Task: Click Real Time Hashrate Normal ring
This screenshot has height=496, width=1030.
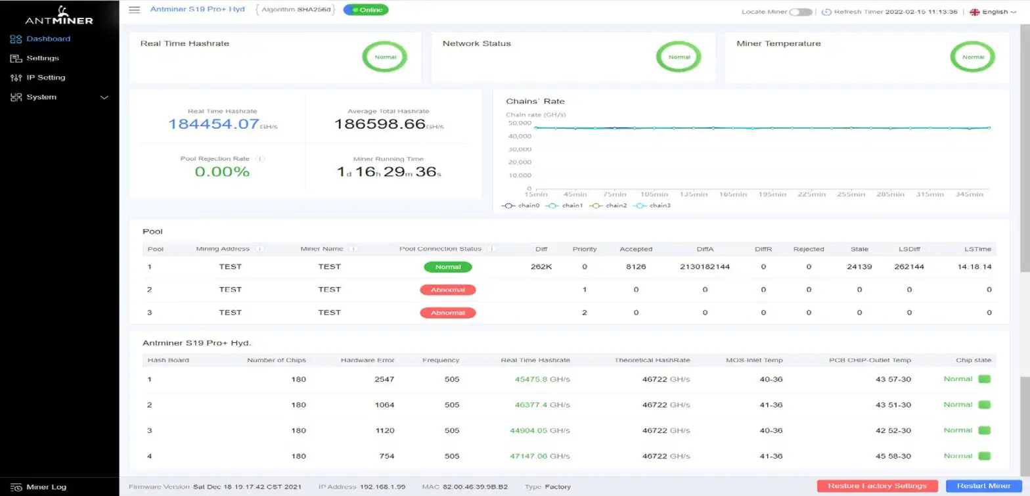Action: (385, 57)
